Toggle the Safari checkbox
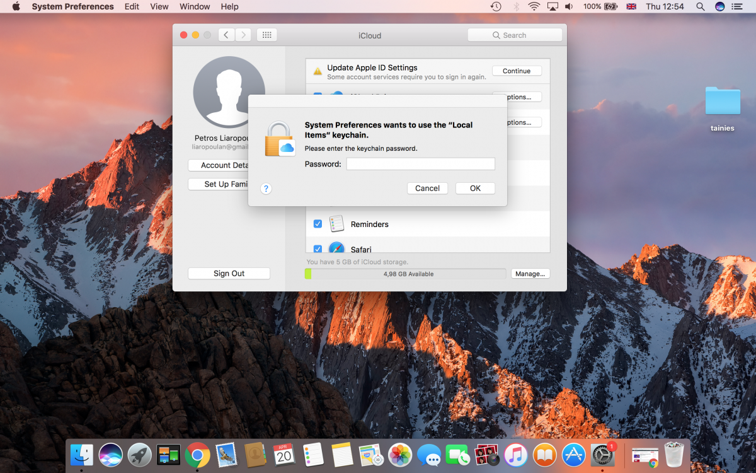The height and width of the screenshot is (473, 756). pos(318,248)
